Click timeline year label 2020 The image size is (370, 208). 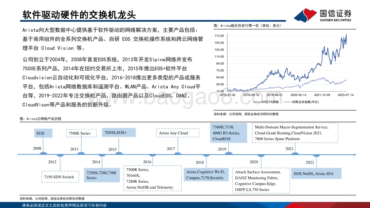[x=254, y=162]
